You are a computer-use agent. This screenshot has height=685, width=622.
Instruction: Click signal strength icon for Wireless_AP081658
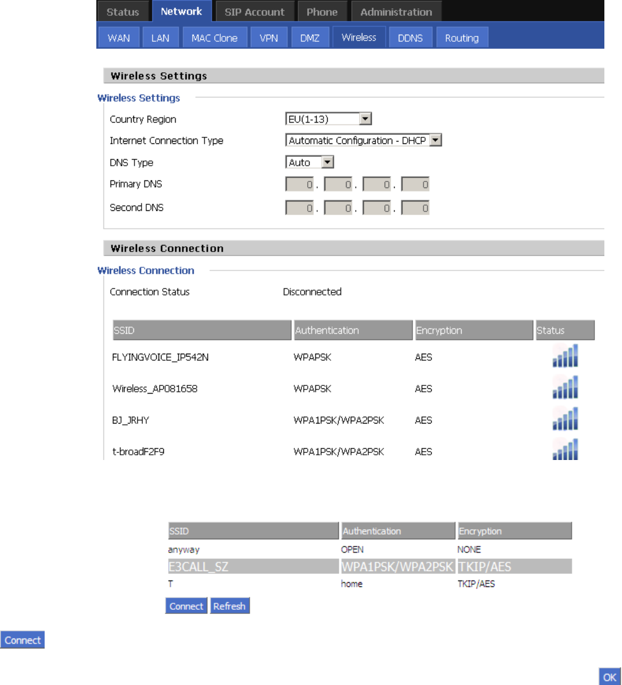click(x=565, y=387)
